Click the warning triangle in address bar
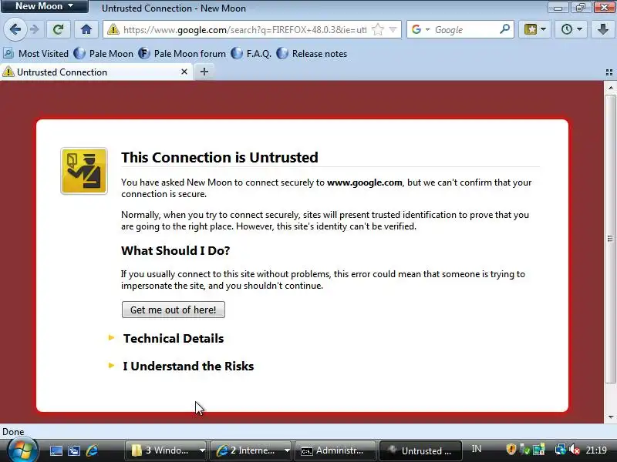Viewport: 617px width, 462px height. 113,29
